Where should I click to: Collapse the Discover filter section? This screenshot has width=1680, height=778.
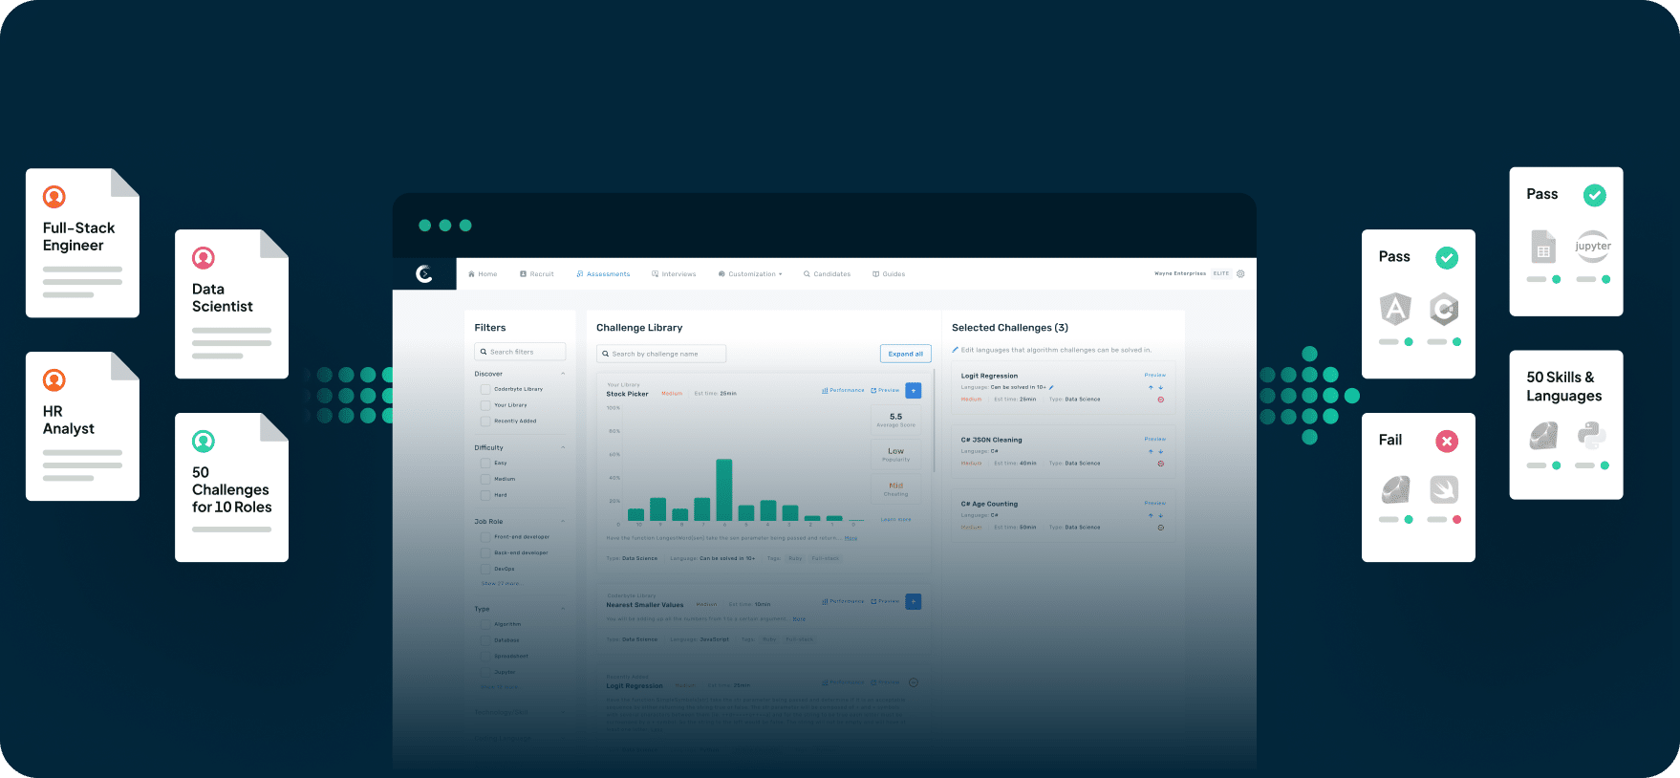(x=563, y=374)
